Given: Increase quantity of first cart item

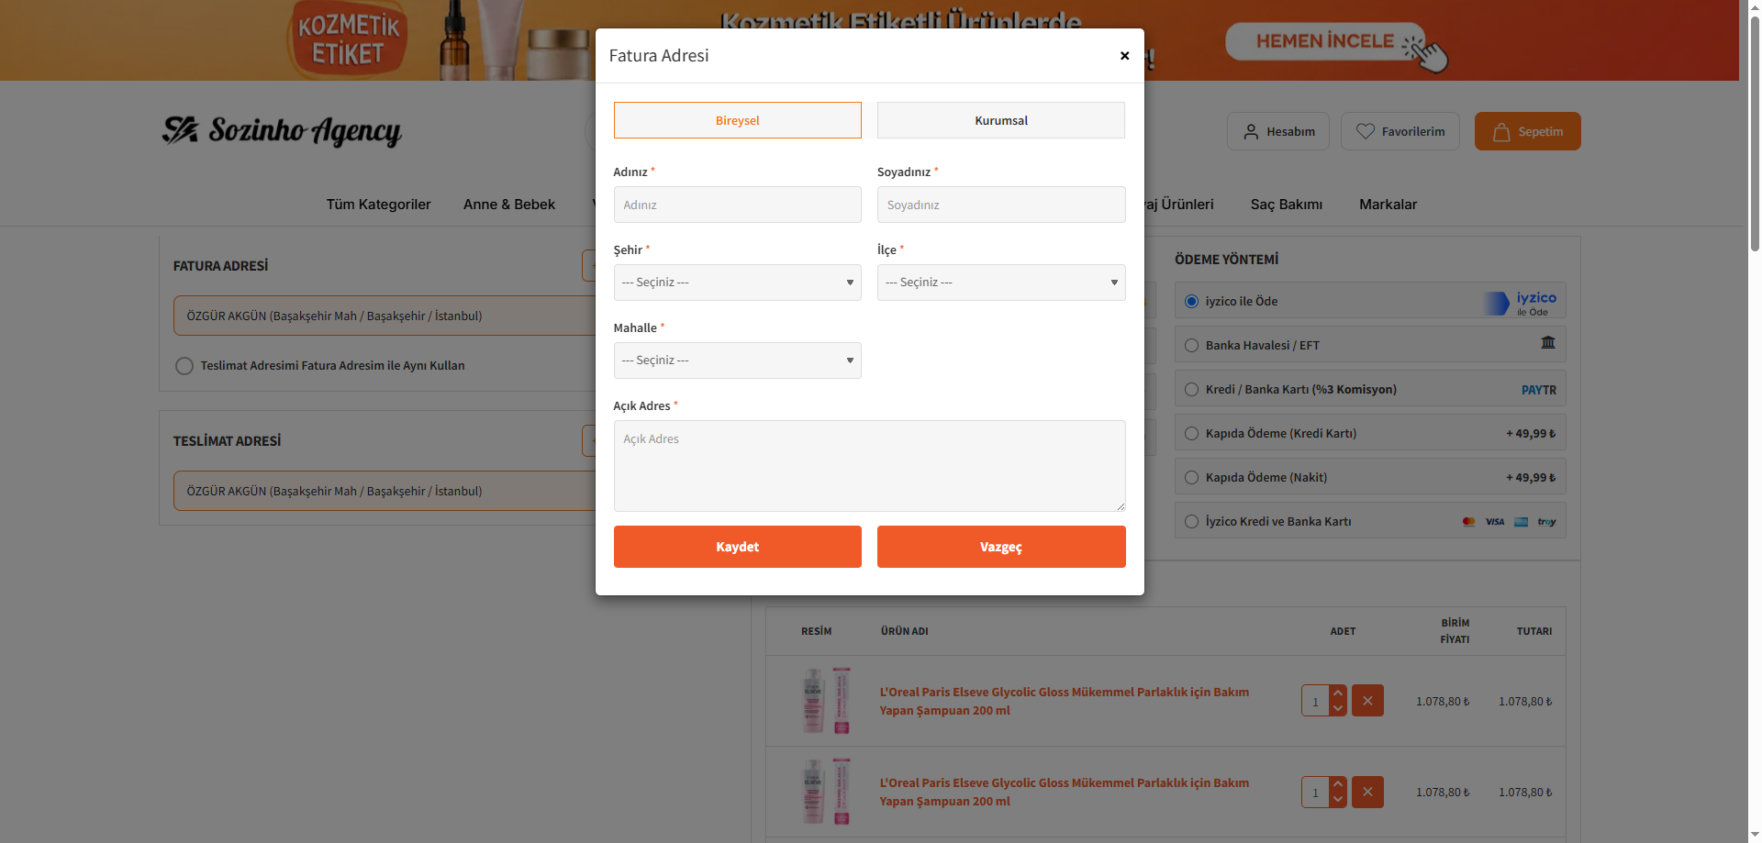Looking at the screenshot, I should pyautogui.click(x=1338, y=693).
